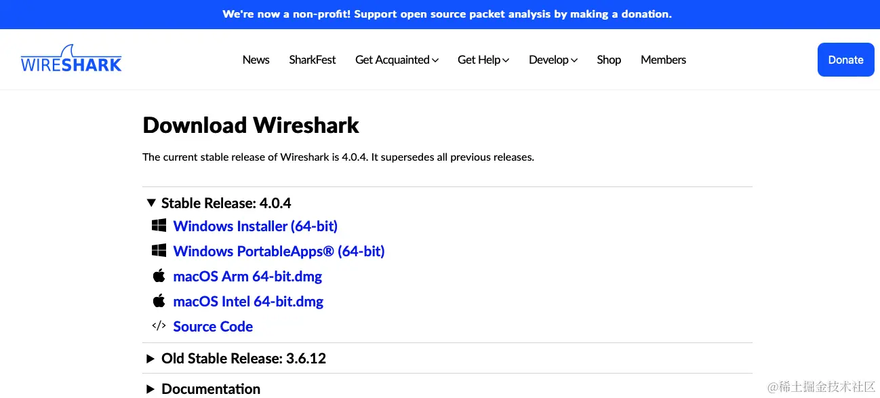This screenshot has width=880, height=398.
Task: Click the code brackets icon beside Source Code
Action: coord(159,325)
